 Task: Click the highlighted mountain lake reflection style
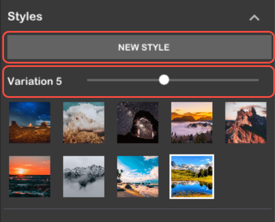tap(192, 177)
